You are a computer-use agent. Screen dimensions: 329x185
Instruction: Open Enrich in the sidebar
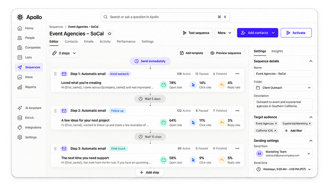point(26,118)
